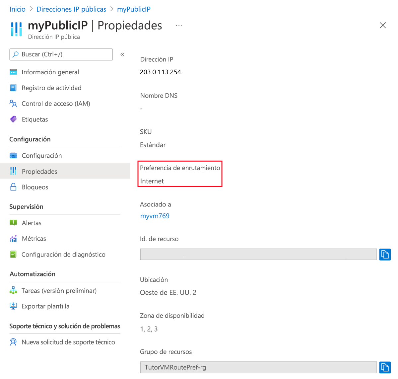Viewport: 398px width, 379px height.
Task: Copy the Id. de recurso value
Action: tap(385, 255)
